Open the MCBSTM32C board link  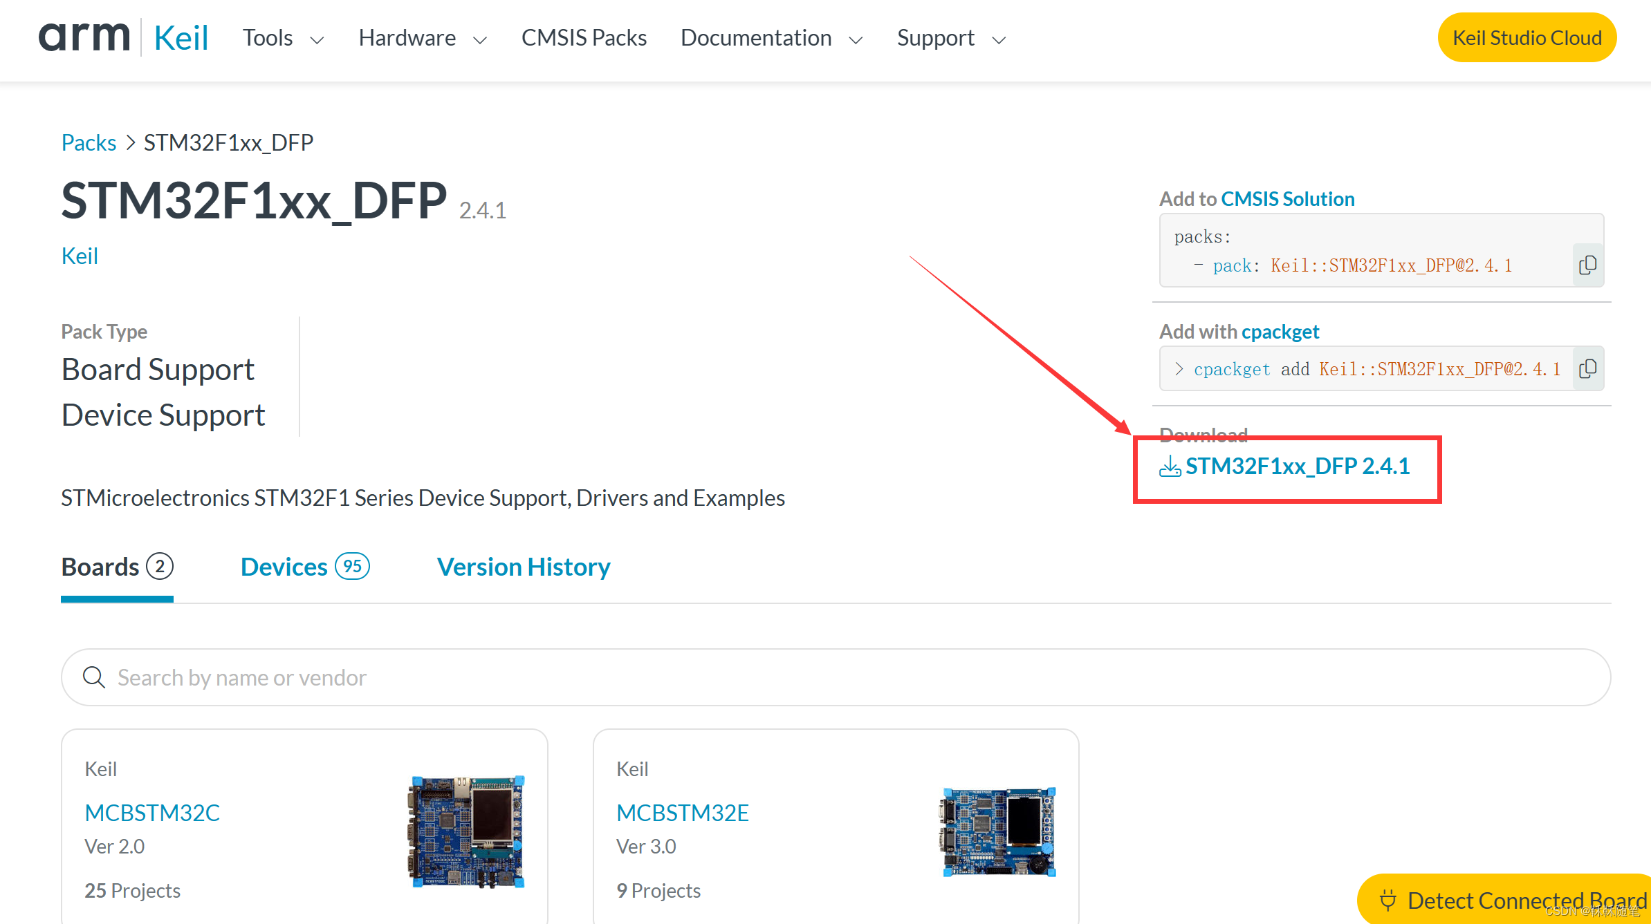coord(152,813)
